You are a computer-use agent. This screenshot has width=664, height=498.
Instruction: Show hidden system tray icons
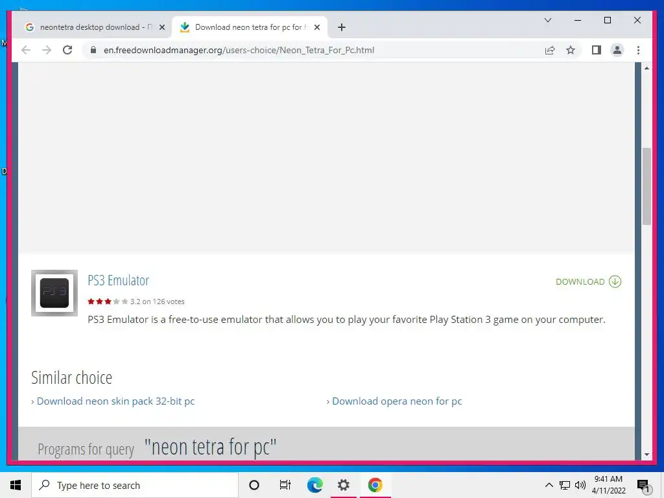pos(549,485)
